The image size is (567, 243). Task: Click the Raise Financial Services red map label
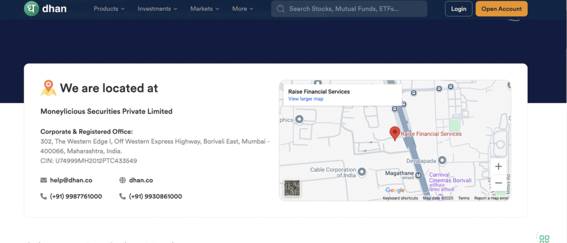(431, 134)
